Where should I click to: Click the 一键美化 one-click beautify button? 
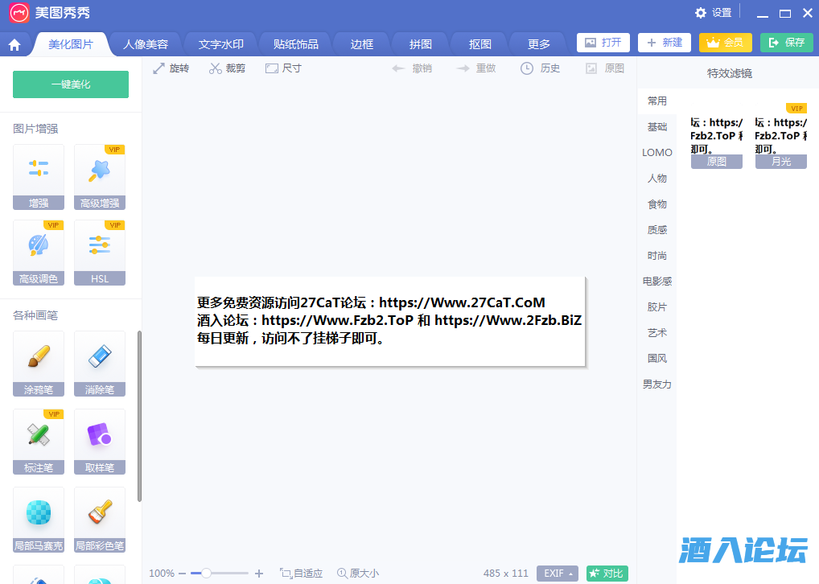tap(71, 84)
